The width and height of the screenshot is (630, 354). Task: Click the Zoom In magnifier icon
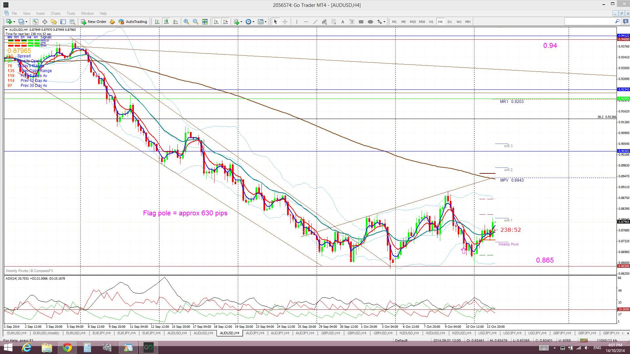point(186,22)
